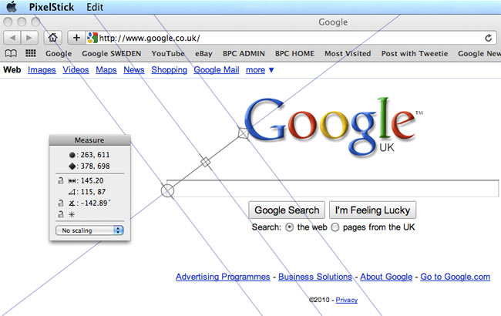501x316 pixels.
Task: Open the No scaling dropdown
Action: click(x=89, y=230)
